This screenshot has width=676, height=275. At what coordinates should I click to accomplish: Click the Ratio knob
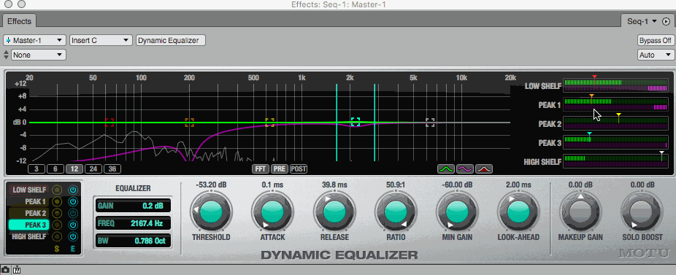[396, 212]
